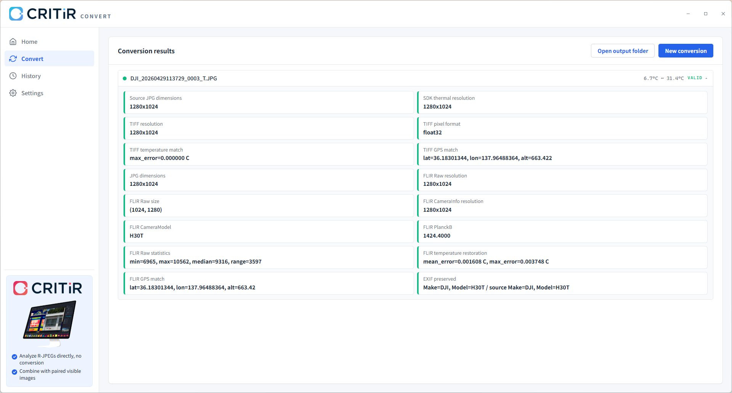The height and width of the screenshot is (393, 732).
Task: Click the Convert refresh arrows icon
Action: click(x=13, y=59)
